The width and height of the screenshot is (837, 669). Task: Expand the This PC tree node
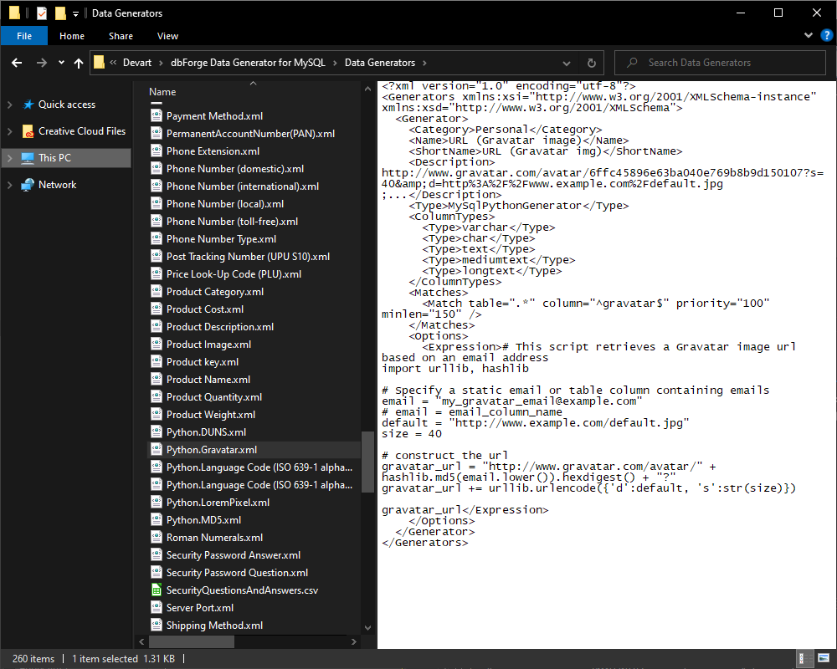tap(10, 158)
